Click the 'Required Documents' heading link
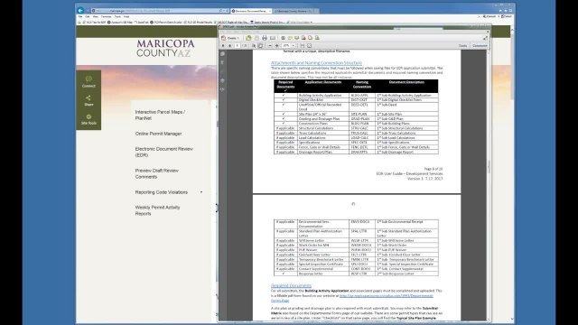Image resolution: width=578 pixels, height=325 pixels. point(291,285)
